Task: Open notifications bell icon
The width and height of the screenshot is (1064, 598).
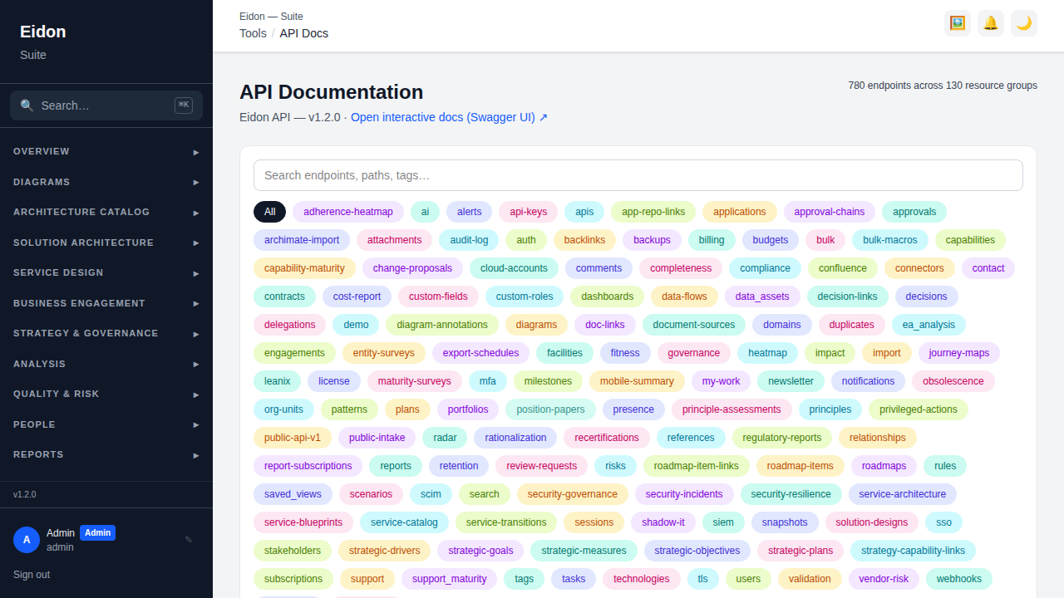Action: [x=991, y=23]
